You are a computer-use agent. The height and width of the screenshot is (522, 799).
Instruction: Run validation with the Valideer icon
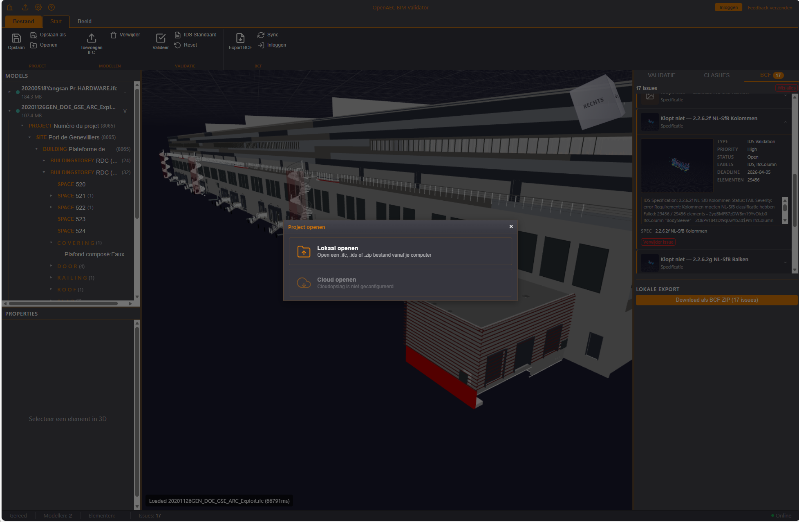coord(160,41)
